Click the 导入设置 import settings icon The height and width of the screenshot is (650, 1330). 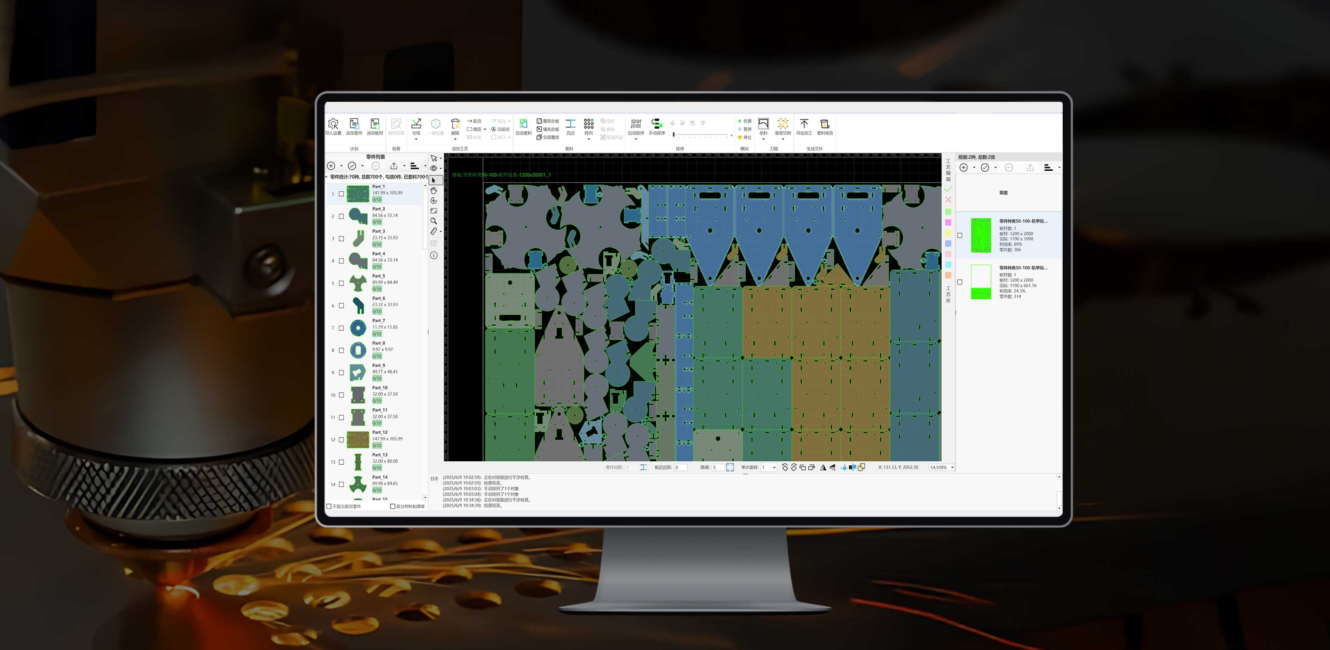(333, 124)
